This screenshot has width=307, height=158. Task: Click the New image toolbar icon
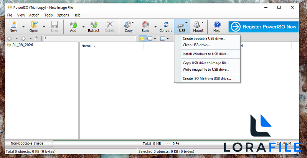[x=13, y=27]
